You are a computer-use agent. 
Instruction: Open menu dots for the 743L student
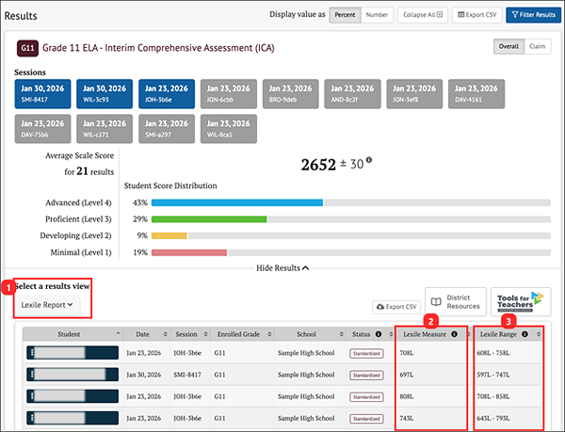pyautogui.click(x=32, y=418)
